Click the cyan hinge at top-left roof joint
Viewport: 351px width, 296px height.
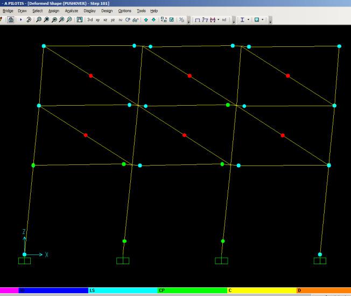coord(44,46)
